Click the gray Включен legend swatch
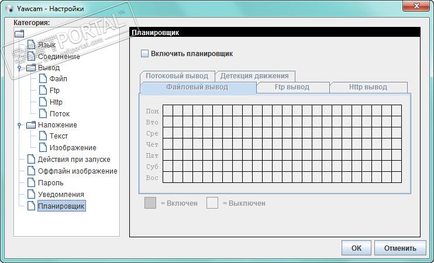Screen dimensions: 434x263 (x=150, y=203)
